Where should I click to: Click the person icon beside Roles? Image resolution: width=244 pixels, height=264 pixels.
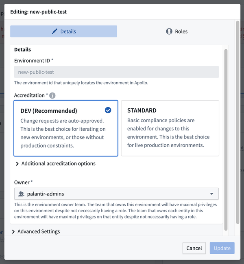click(x=169, y=31)
